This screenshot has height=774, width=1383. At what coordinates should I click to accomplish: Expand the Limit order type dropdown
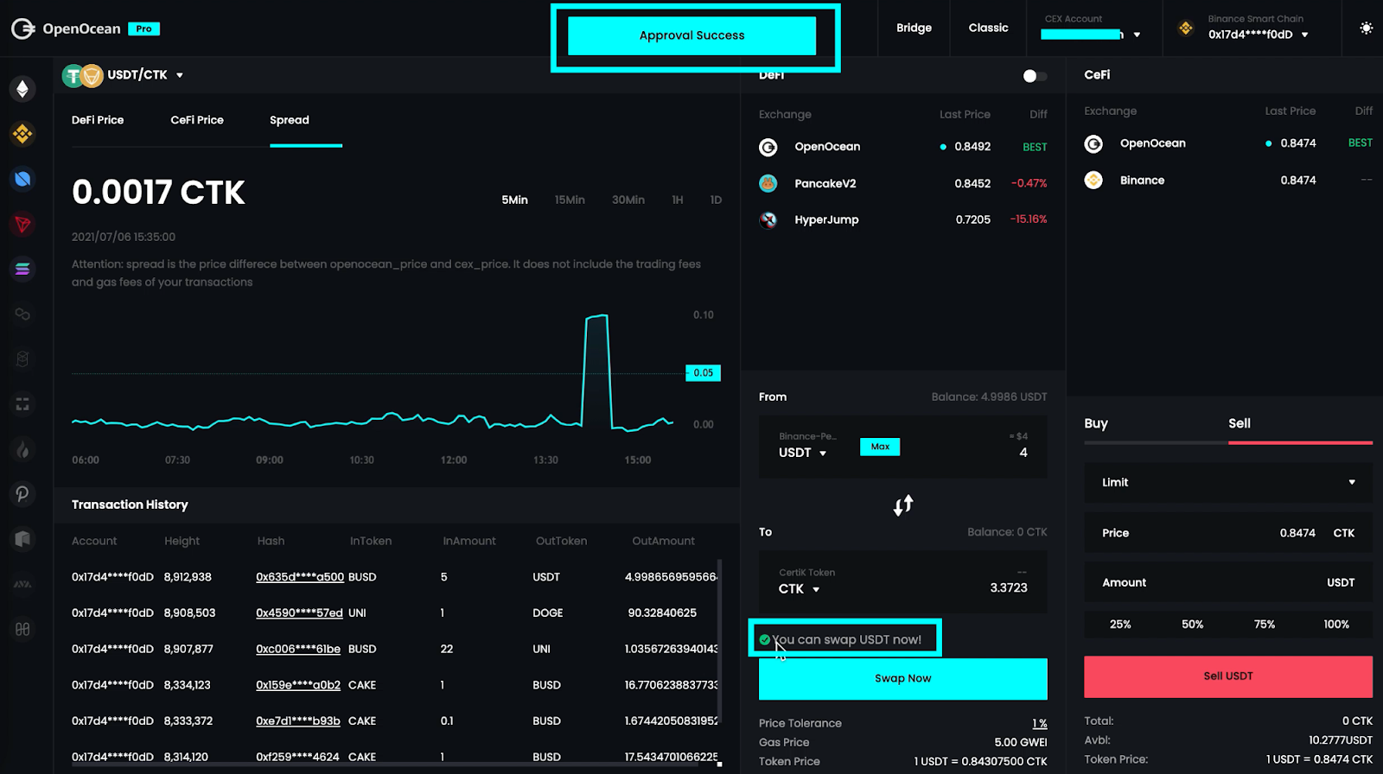(x=1228, y=482)
